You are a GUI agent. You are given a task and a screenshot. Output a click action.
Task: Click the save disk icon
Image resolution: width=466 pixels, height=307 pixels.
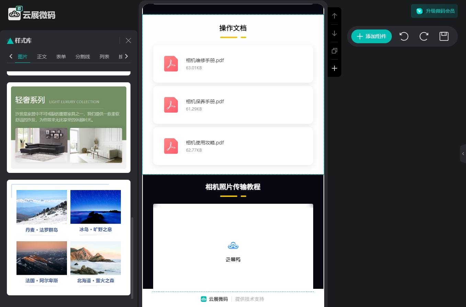click(x=444, y=36)
